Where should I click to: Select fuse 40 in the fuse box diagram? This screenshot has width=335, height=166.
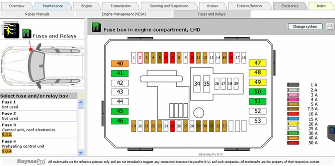point(120,64)
